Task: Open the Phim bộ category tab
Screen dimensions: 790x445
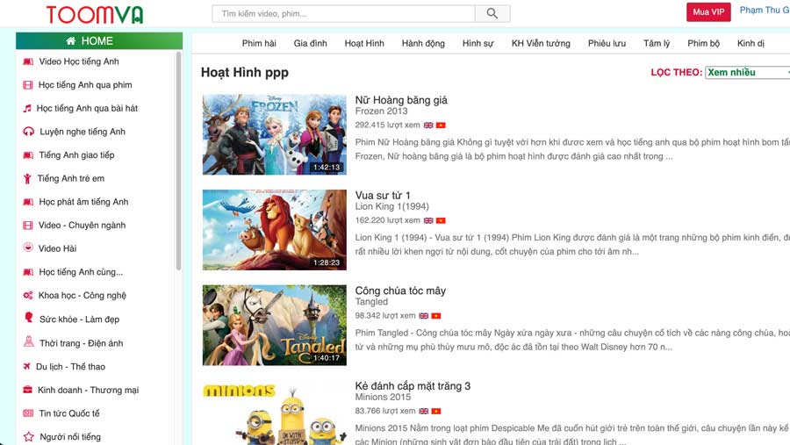Action: pyautogui.click(x=703, y=43)
